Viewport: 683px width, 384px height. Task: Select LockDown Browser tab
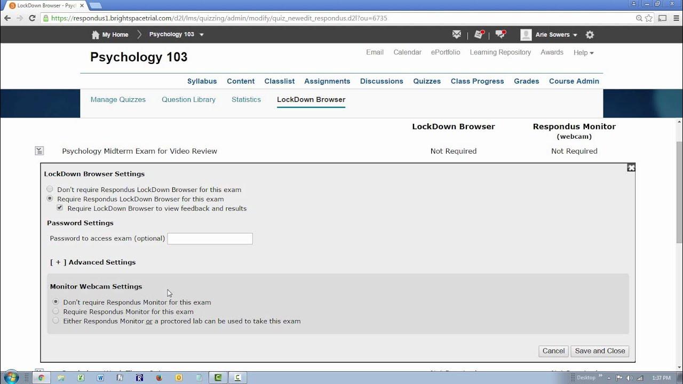click(311, 99)
